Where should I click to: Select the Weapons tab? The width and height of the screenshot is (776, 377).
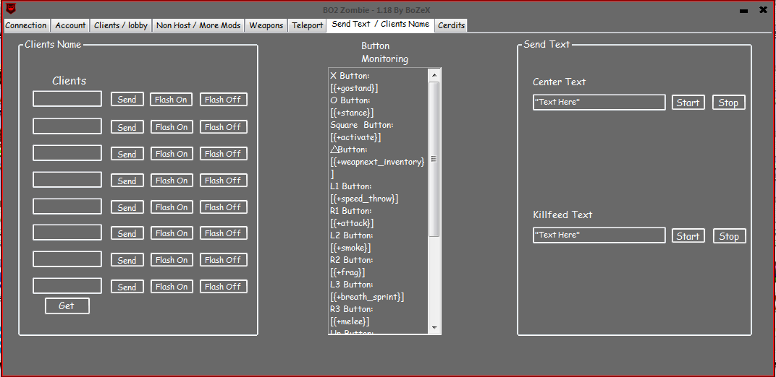tap(266, 26)
